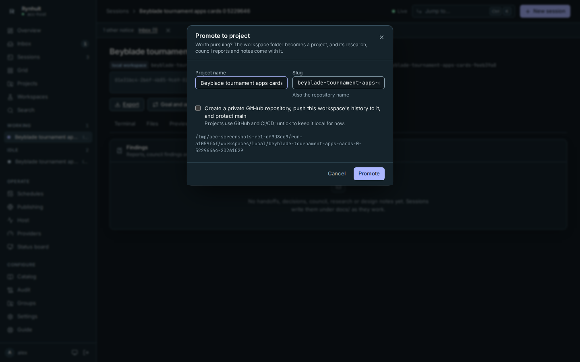Open Status board via its sidebar icon

point(10,247)
